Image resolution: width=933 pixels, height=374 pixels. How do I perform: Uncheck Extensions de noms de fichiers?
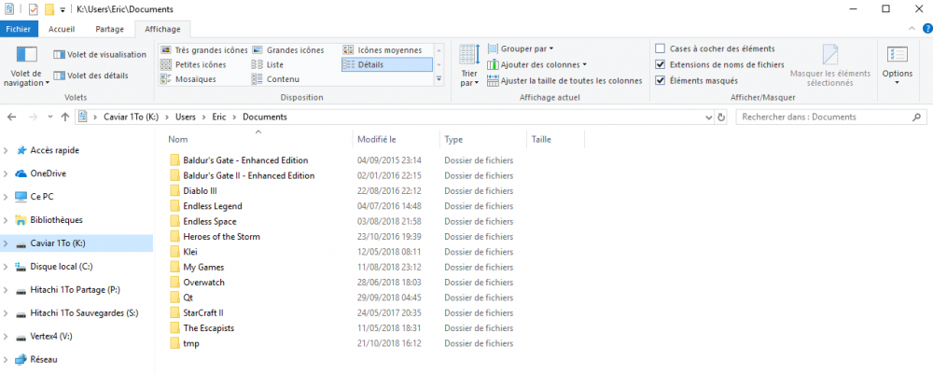(x=660, y=64)
